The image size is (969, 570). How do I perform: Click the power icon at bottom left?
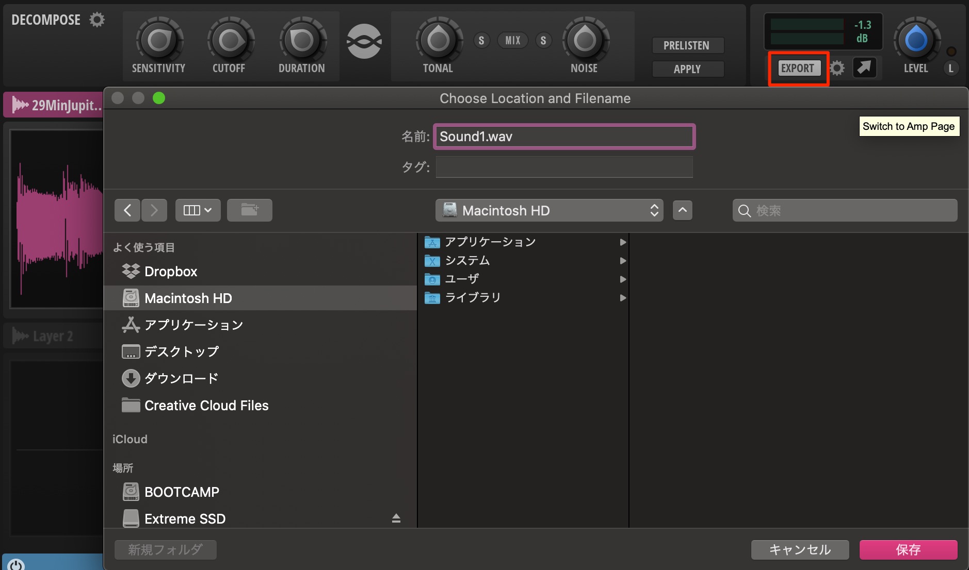[x=17, y=564]
